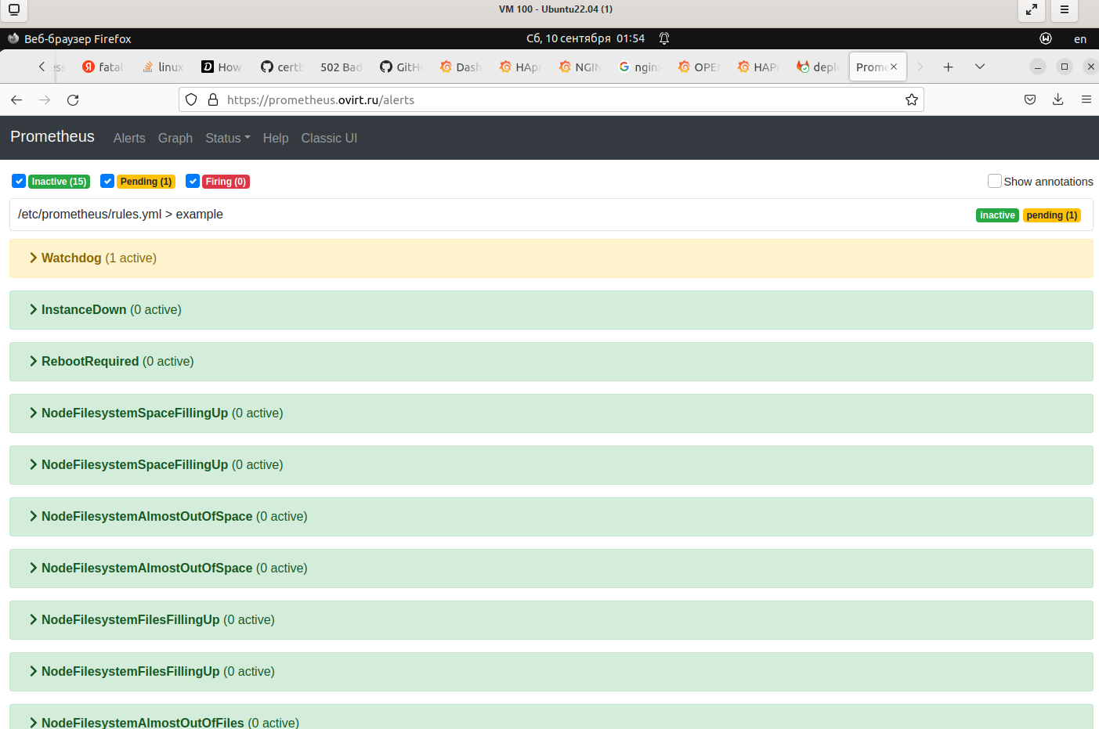Toggle the Firing (0) filter checkbox
Image resolution: width=1099 pixels, height=729 pixels.
click(193, 181)
